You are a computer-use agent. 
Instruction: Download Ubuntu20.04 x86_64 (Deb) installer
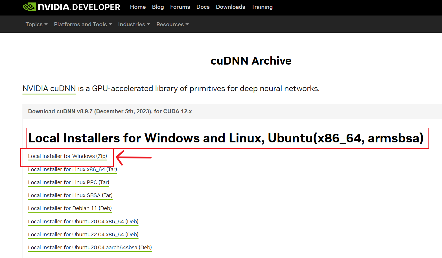pos(83,222)
